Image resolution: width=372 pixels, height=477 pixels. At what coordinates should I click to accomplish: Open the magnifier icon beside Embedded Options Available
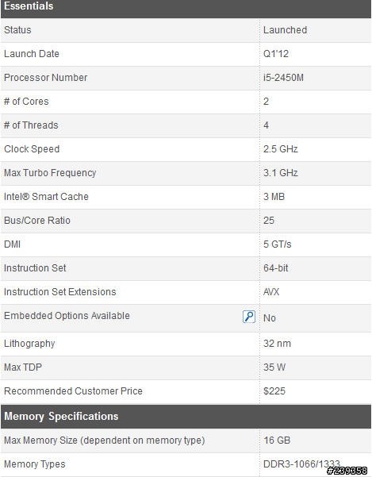249,317
